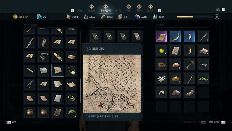This screenshot has width=232, height=131.
Task: Select the bird nest with eggs item
Action: click(x=176, y=79)
